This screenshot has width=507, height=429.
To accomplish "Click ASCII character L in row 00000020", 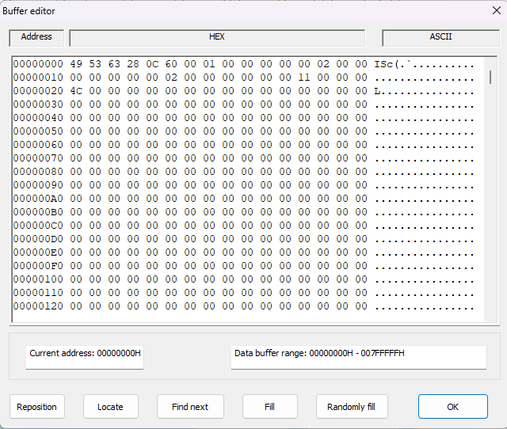I will (x=377, y=92).
